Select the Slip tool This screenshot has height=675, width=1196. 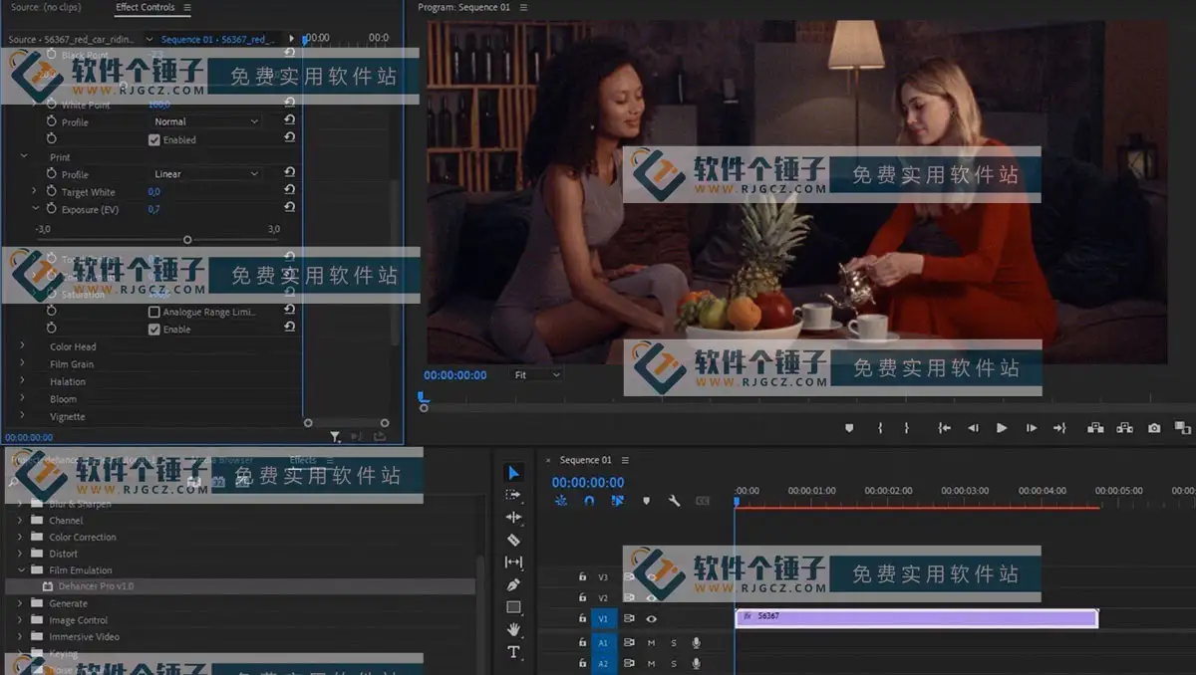(513, 562)
